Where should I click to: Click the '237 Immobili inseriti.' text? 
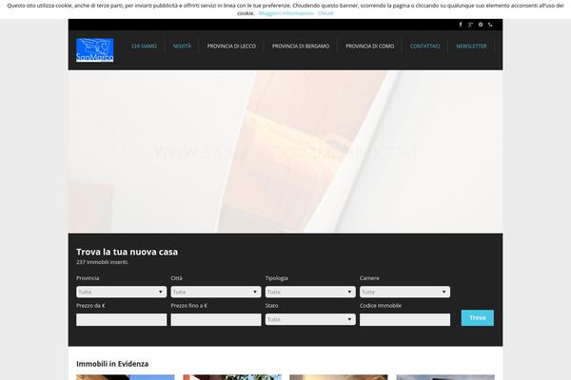(x=103, y=262)
